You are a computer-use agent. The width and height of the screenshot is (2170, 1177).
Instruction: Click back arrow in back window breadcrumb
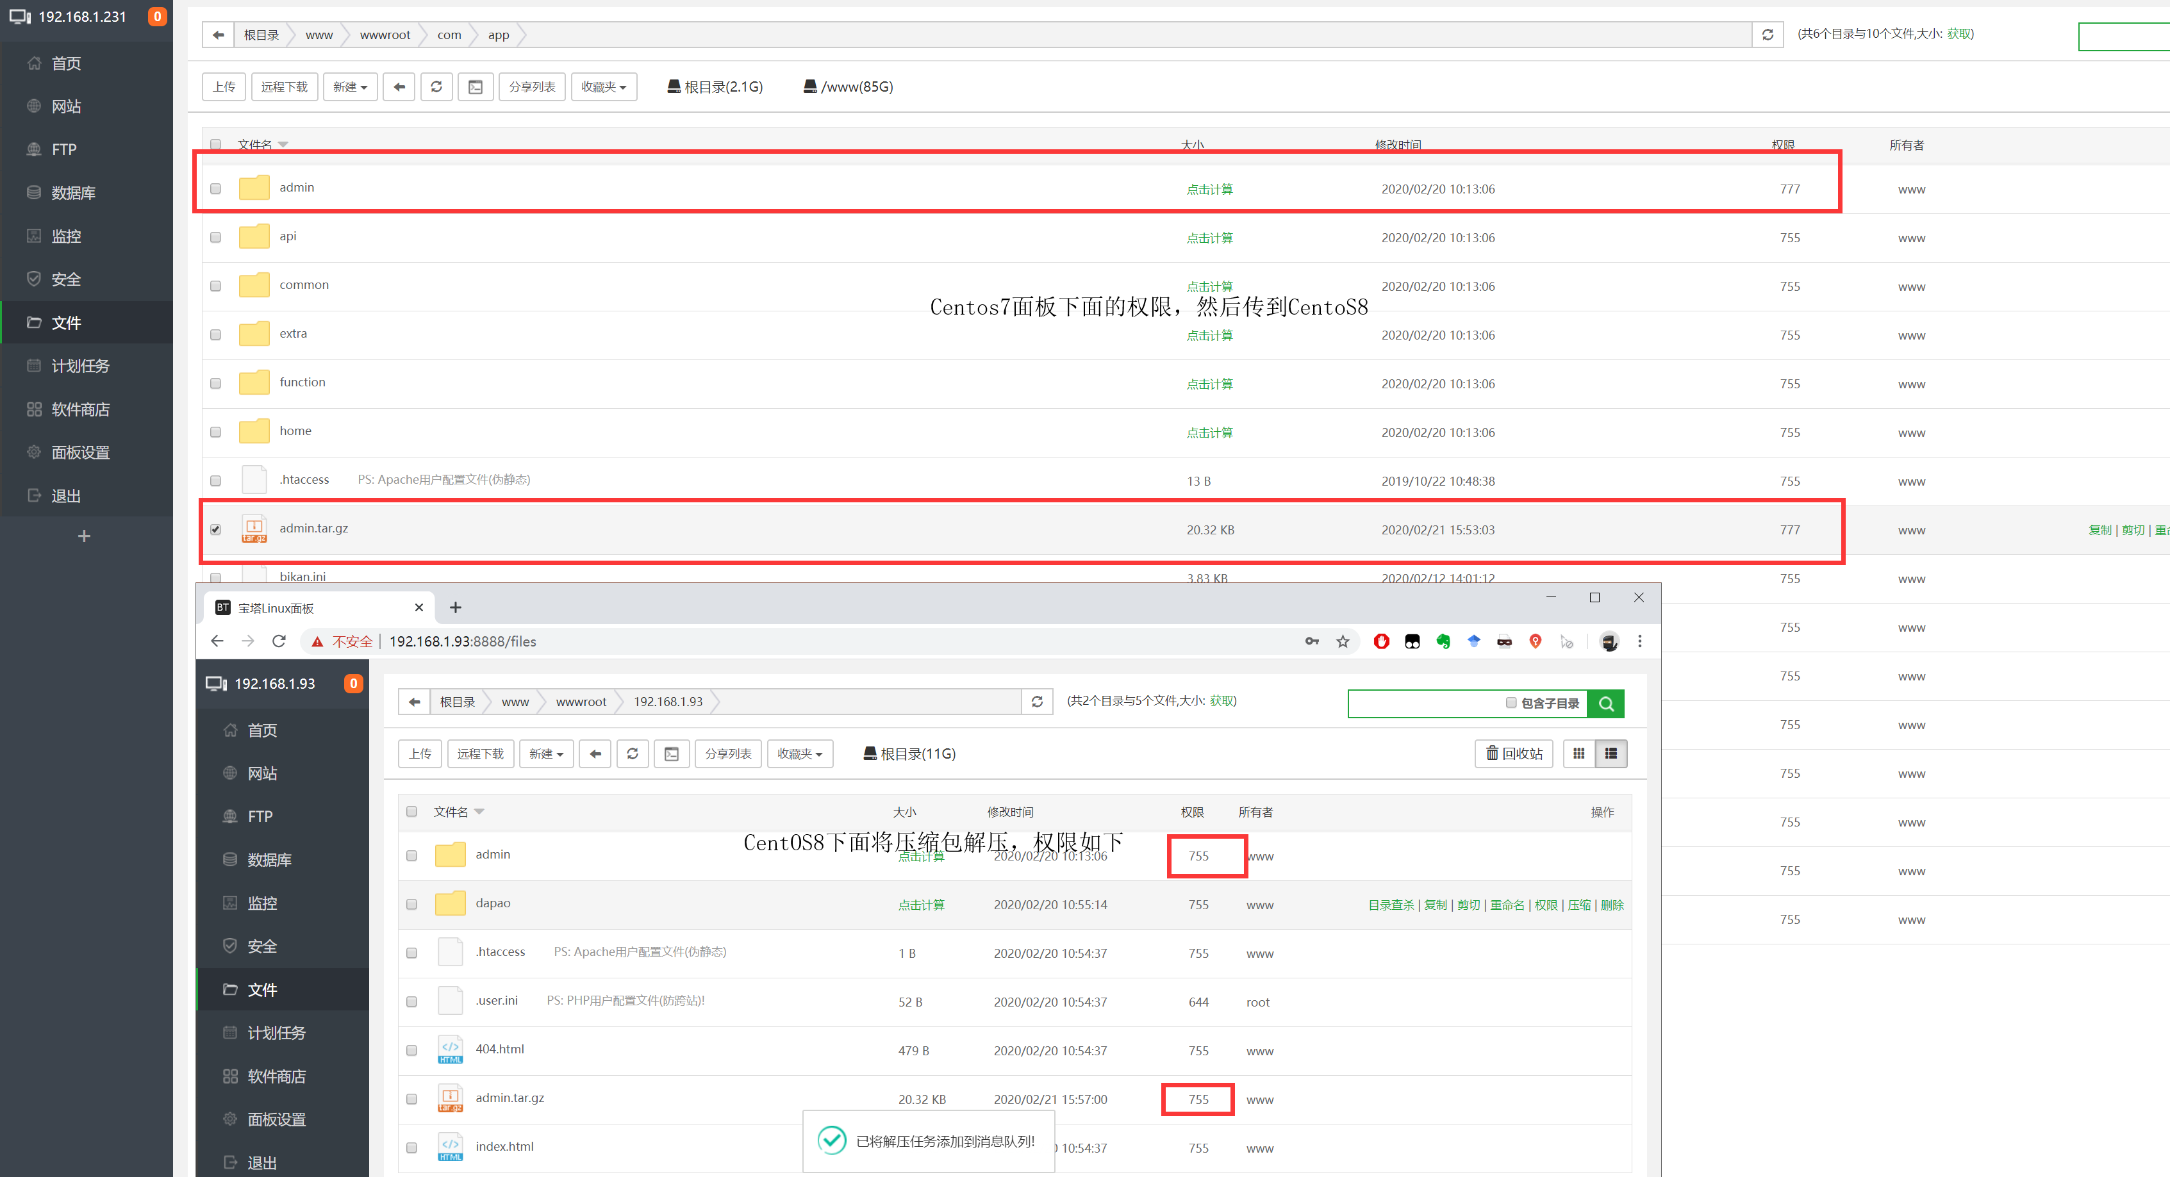[218, 35]
